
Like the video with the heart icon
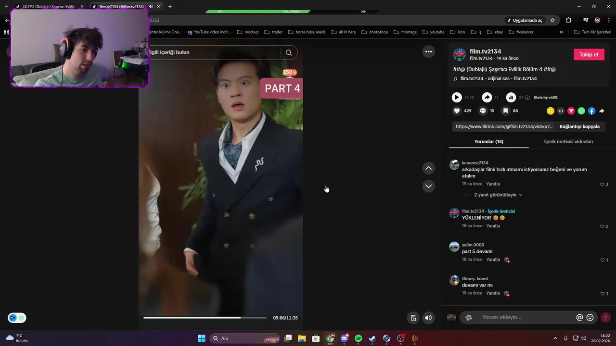coord(457,111)
